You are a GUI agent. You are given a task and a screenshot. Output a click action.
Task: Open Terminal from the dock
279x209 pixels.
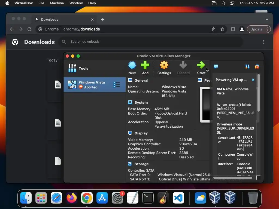[148, 198]
